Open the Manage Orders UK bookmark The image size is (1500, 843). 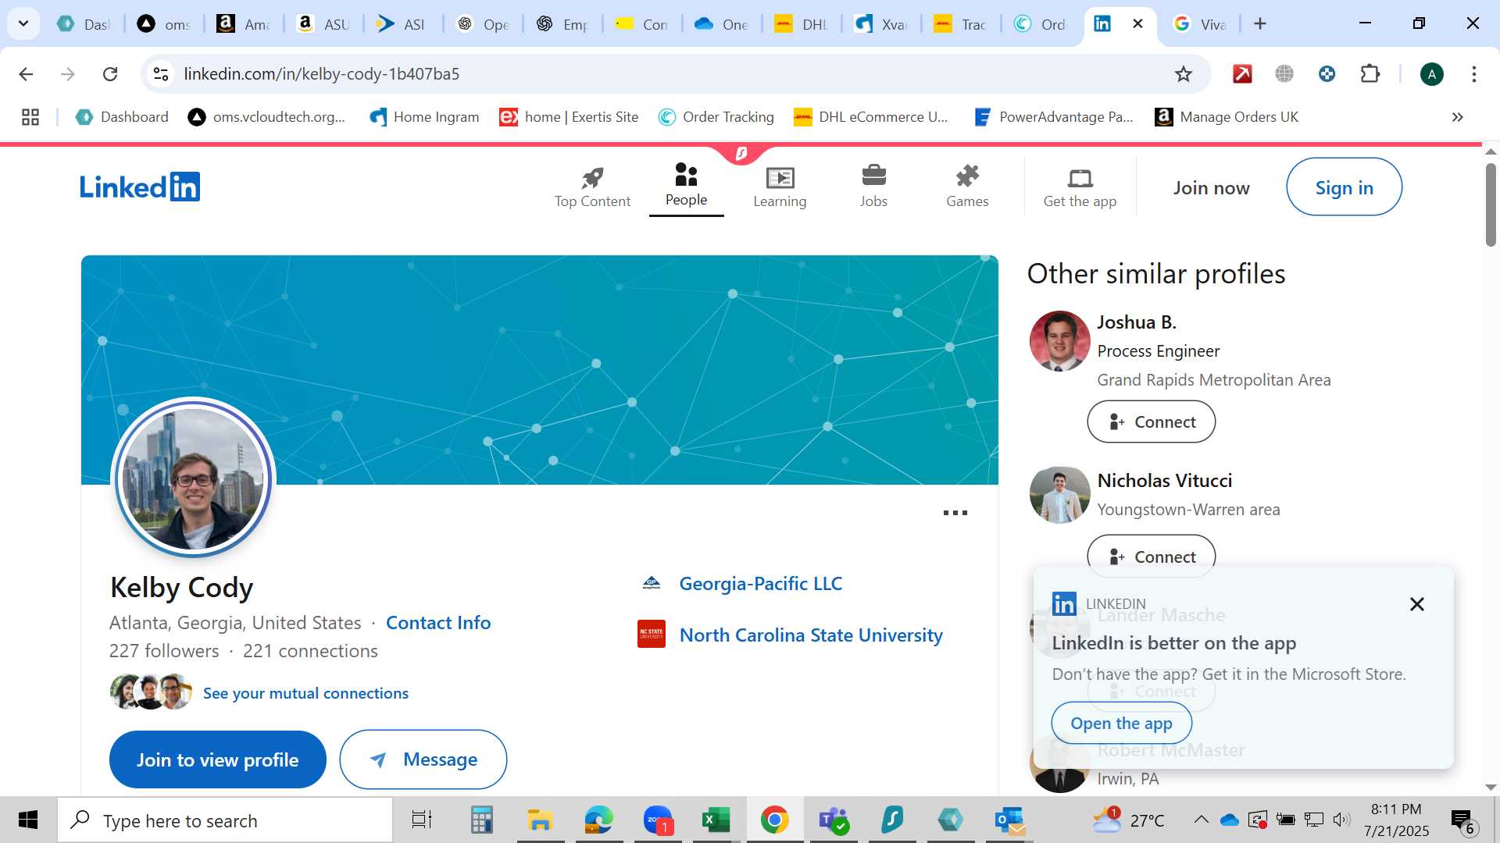coord(1227,117)
